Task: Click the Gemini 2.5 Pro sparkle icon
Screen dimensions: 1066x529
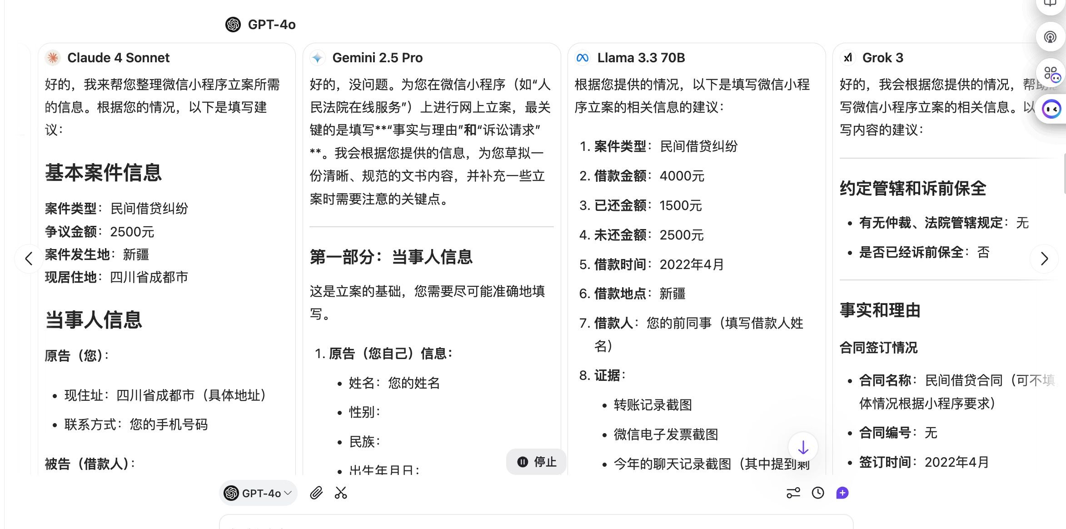Action: tap(318, 58)
